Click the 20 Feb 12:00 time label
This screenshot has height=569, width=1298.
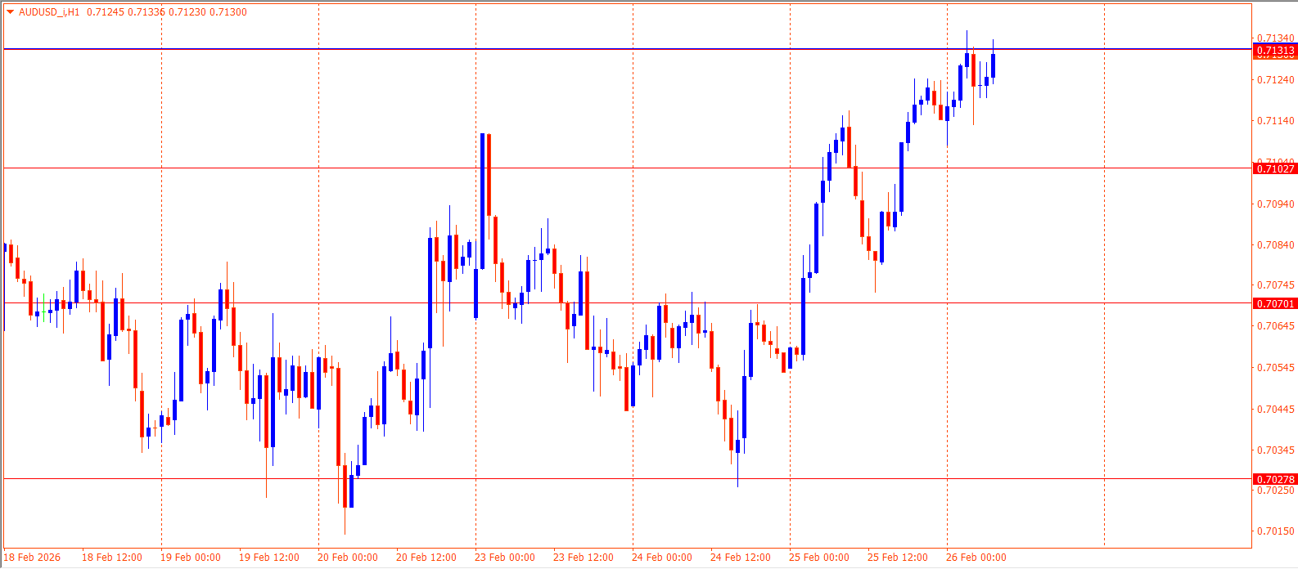tap(426, 558)
